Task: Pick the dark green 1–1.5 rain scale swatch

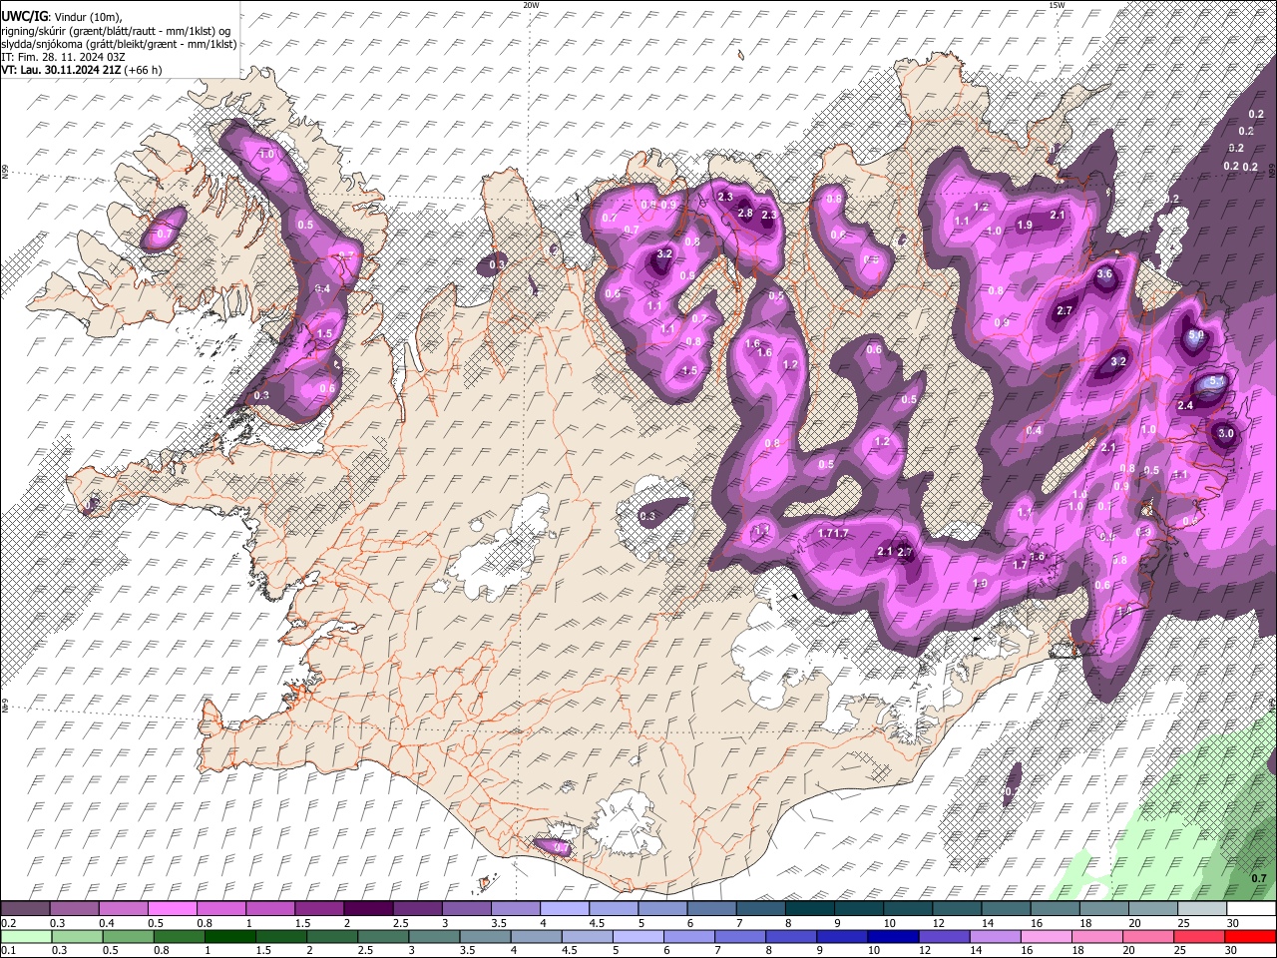Action: [x=228, y=936]
